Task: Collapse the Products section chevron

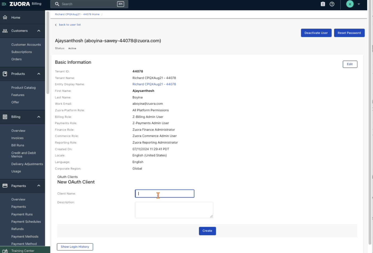Action: click(x=39, y=74)
